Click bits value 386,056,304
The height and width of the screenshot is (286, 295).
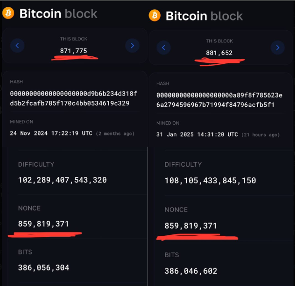tap(44, 267)
